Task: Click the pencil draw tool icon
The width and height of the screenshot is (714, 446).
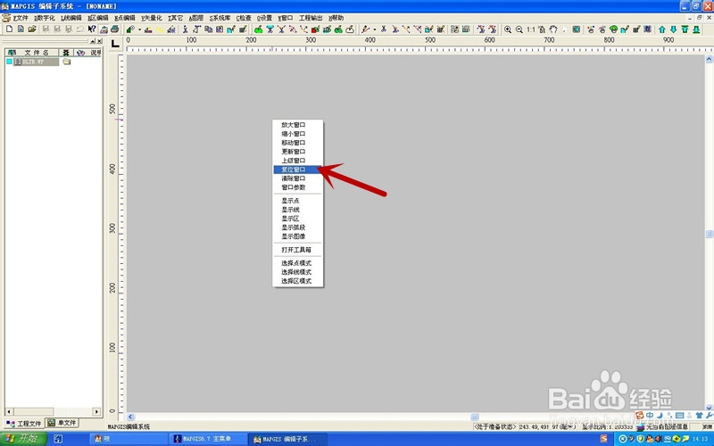Action: click(365, 29)
